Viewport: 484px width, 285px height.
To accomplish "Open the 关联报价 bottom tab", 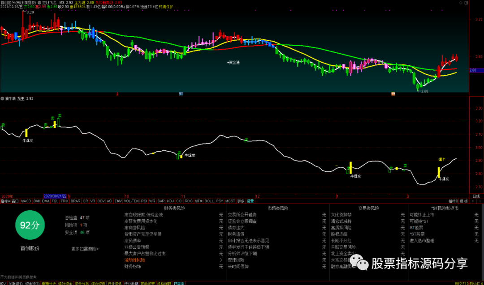I will coord(15,283).
